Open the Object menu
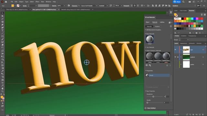This screenshot has height=116, width=207. [x=21, y=2]
